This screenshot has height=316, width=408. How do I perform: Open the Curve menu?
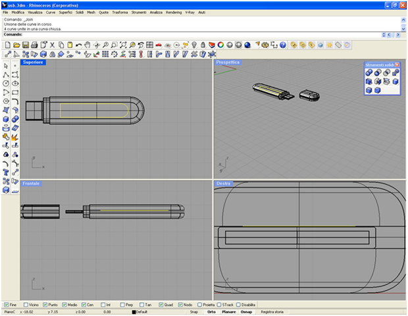click(51, 13)
